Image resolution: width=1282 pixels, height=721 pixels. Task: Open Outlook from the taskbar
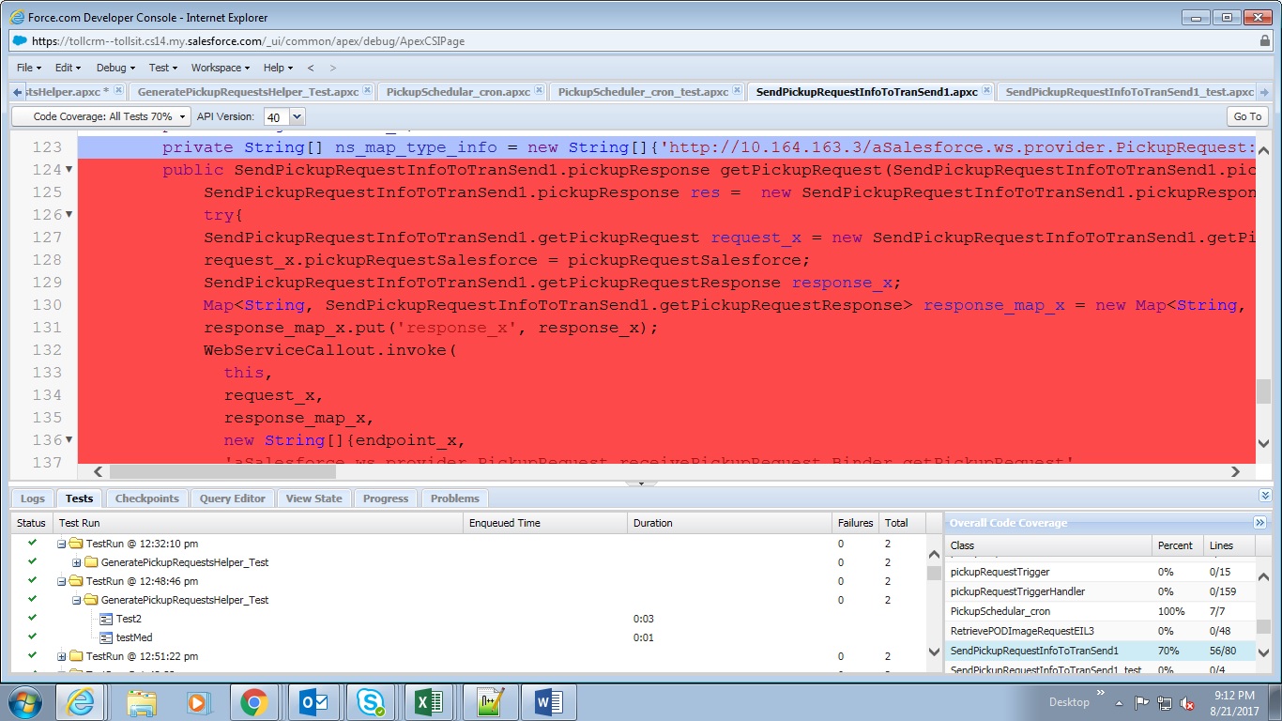[315, 701]
